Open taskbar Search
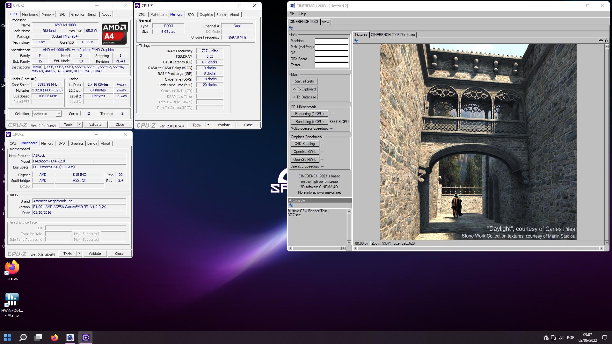612x344 pixels. coord(23,337)
